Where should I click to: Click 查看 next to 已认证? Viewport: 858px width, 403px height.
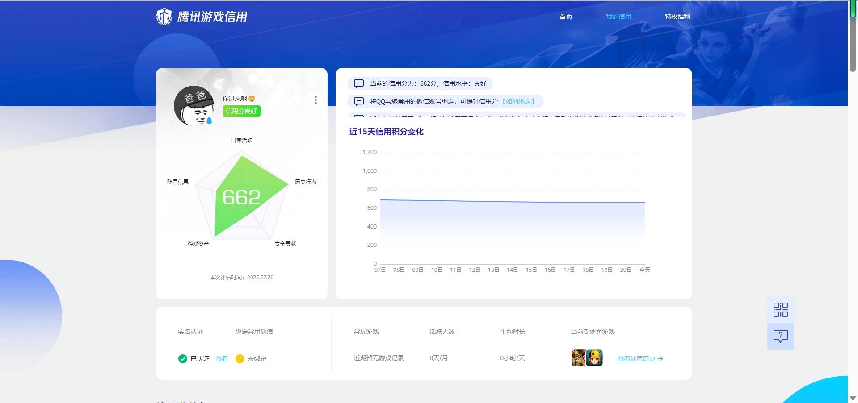[x=222, y=359]
